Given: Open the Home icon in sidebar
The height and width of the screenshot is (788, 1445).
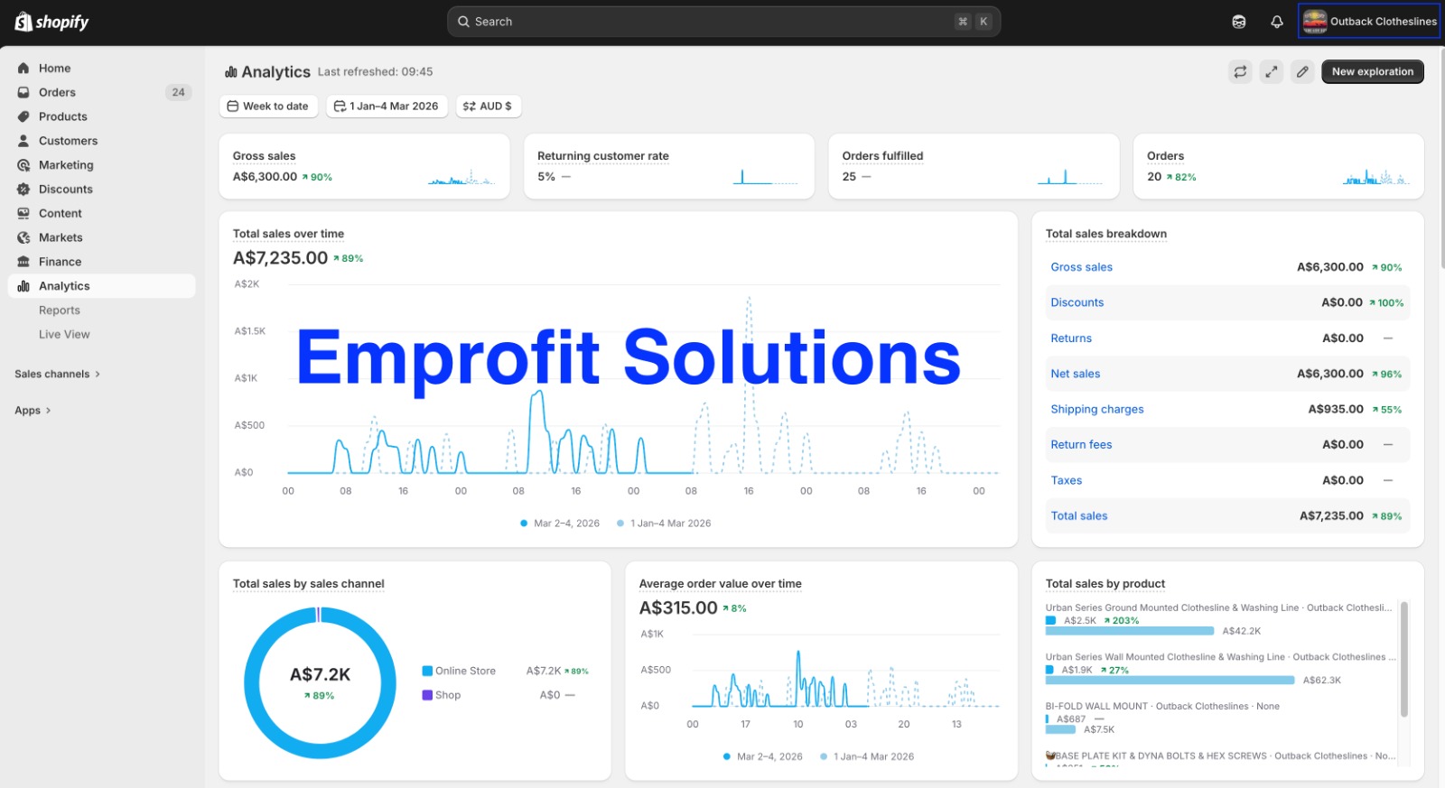Looking at the screenshot, I should 23,68.
